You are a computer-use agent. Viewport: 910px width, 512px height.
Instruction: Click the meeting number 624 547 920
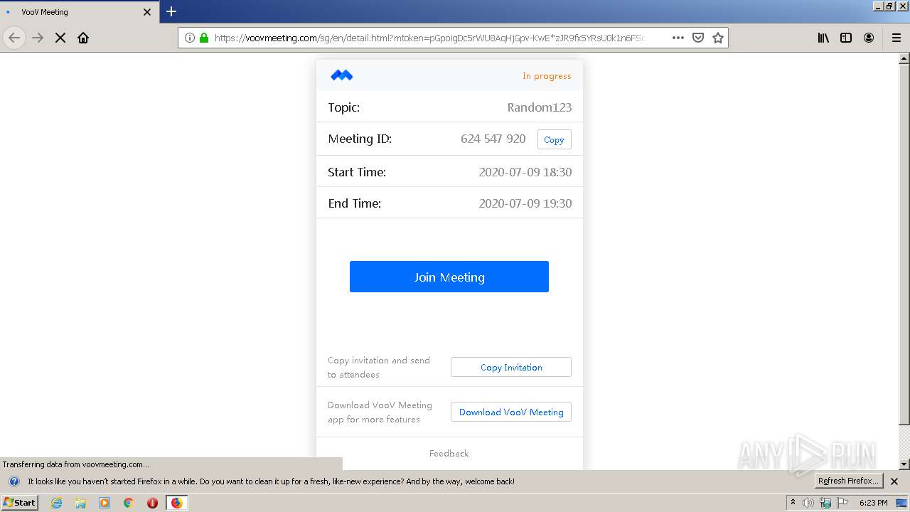tap(493, 139)
